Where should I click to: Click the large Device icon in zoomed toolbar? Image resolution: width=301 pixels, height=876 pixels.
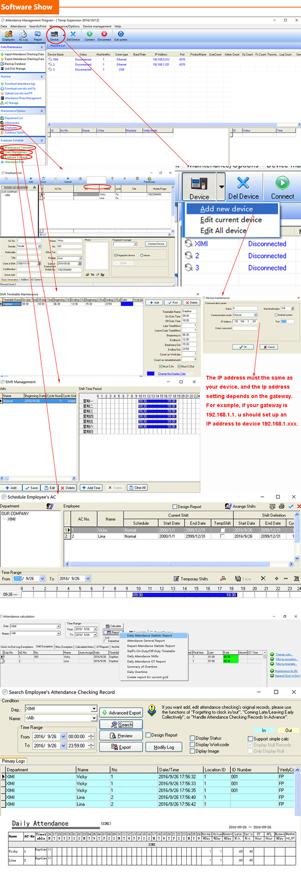tap(200, 183)
